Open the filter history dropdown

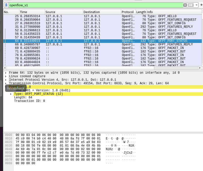pyautogui.click(x=196, y=5)
